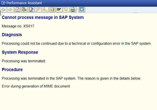Click the Performance Assistant title bar icon

(x=4, y=3)
